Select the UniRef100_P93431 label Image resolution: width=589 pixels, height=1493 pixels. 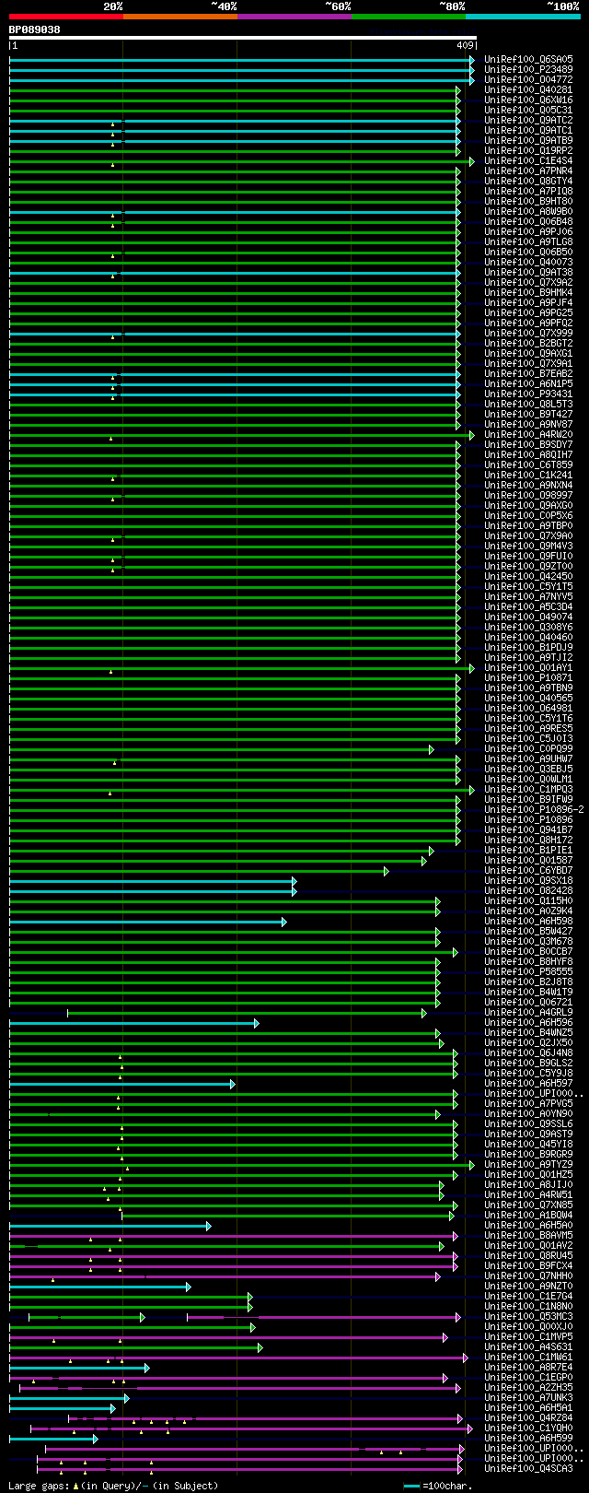[x=528, y=394]
